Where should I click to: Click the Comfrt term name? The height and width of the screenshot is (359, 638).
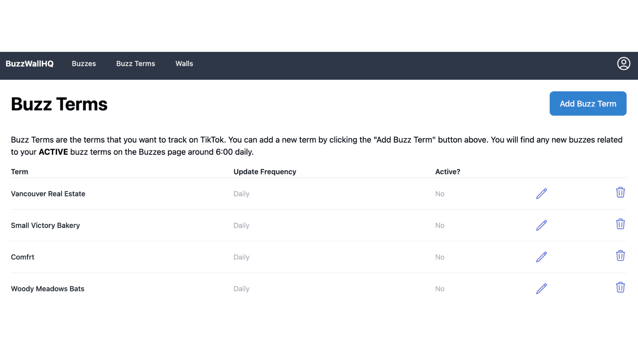coord(23,257)
